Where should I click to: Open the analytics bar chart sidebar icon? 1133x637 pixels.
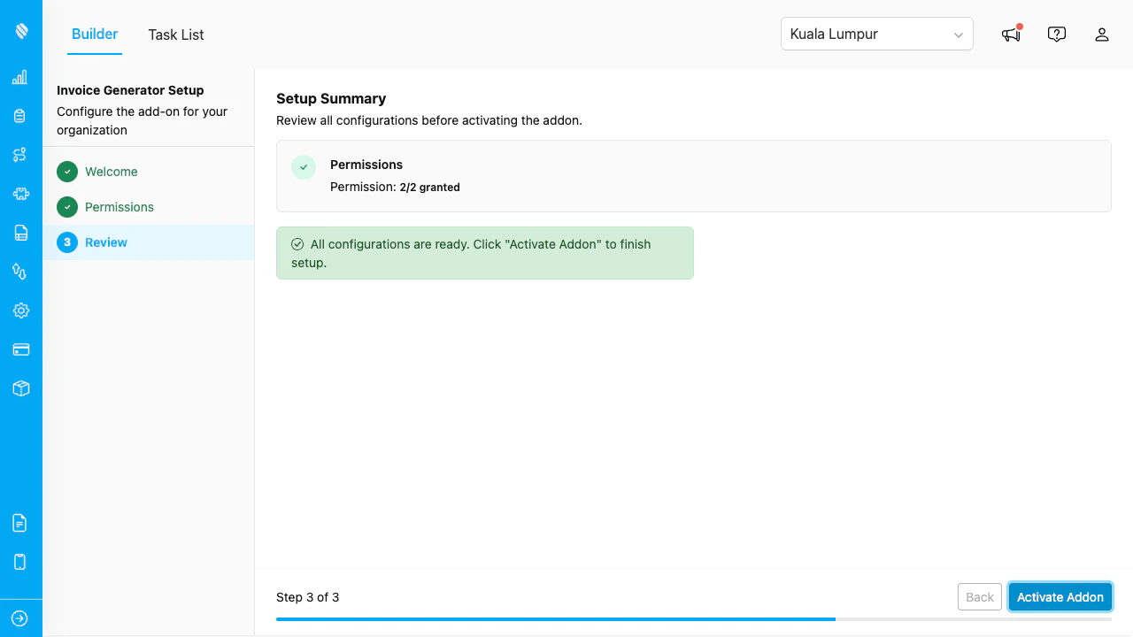point(19,77)
